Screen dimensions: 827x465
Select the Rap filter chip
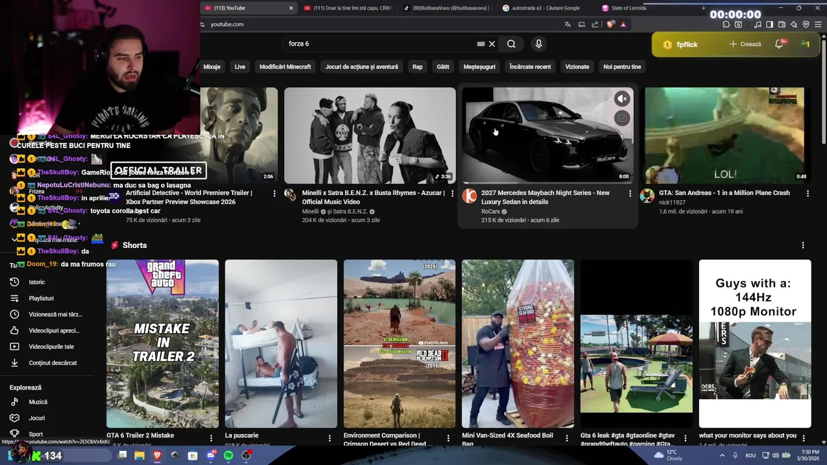coord(417,67)
